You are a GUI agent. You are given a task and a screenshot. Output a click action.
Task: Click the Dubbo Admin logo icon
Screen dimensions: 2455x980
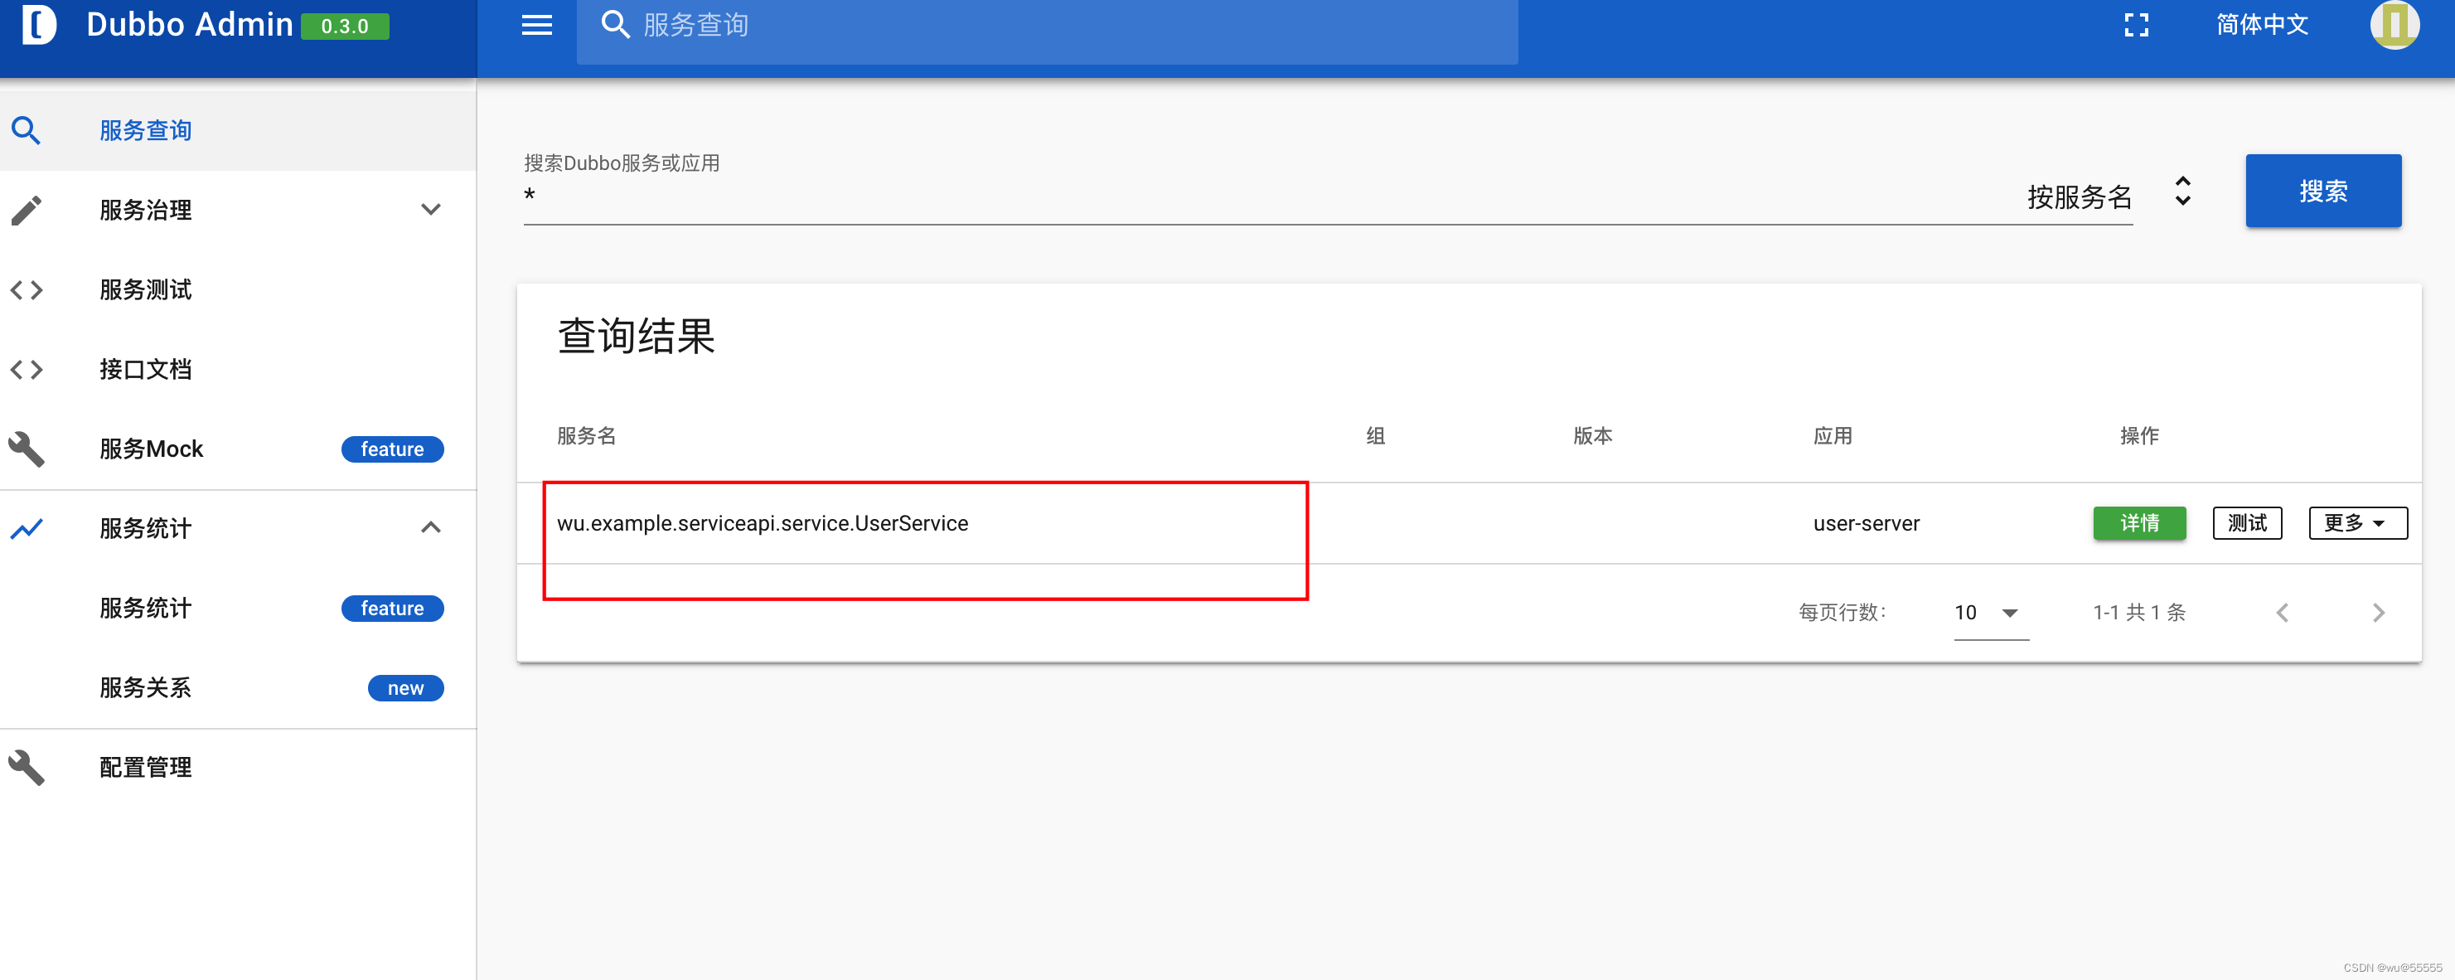[x=38, y=23]
